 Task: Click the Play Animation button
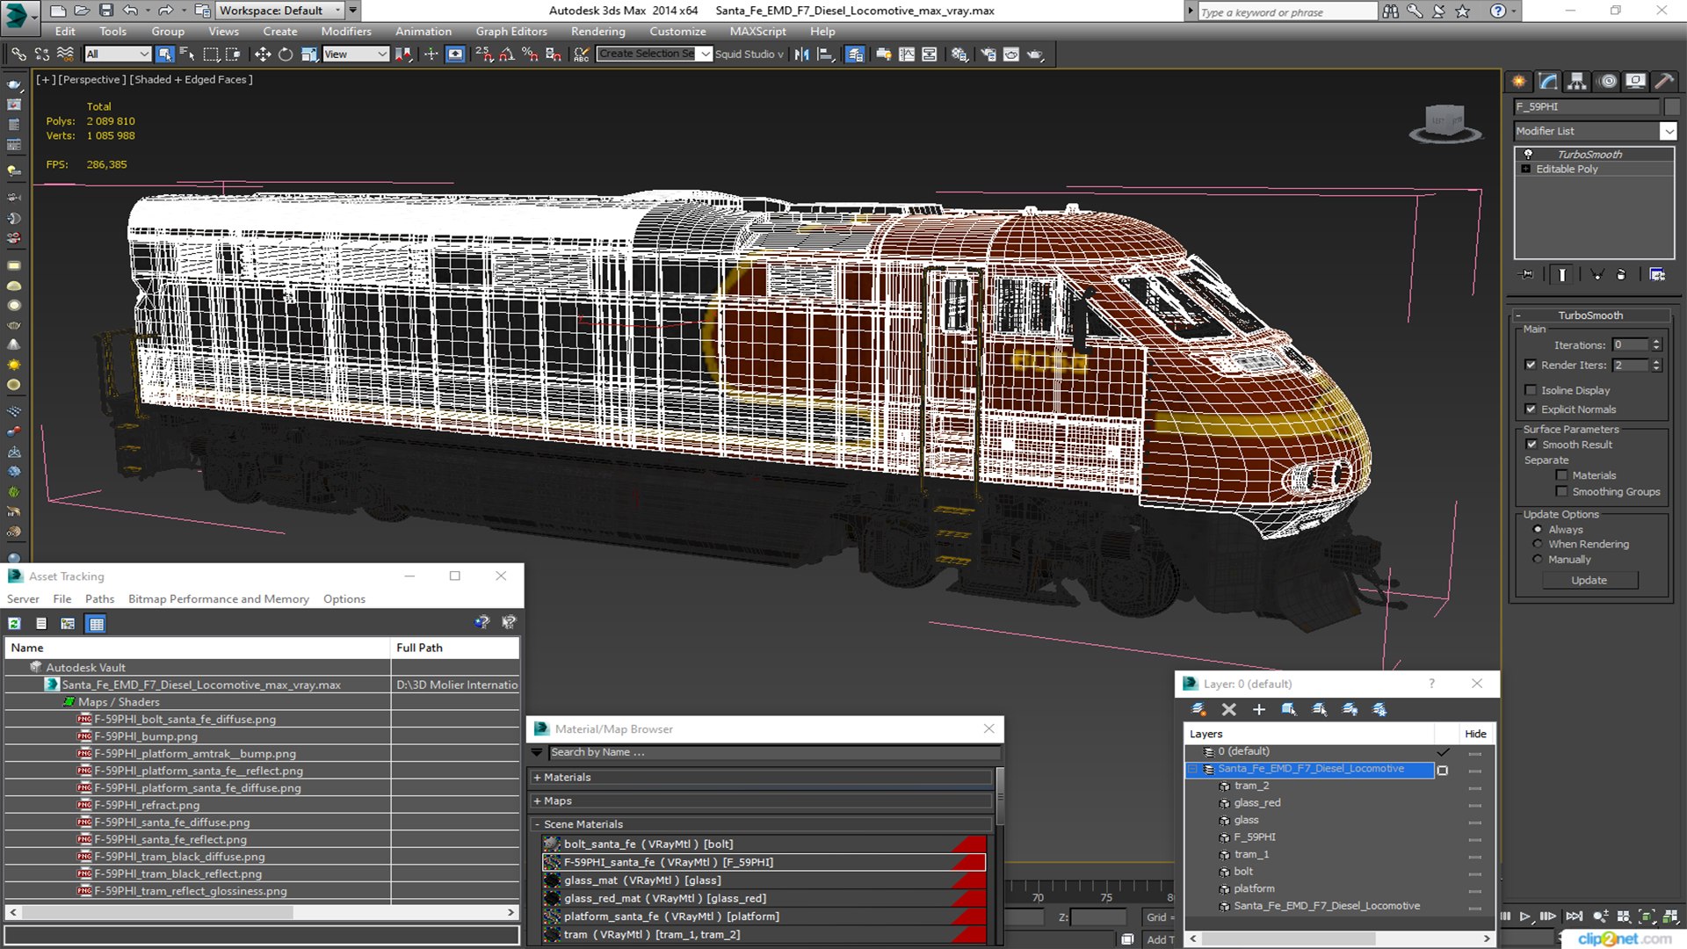(1525, 916)
